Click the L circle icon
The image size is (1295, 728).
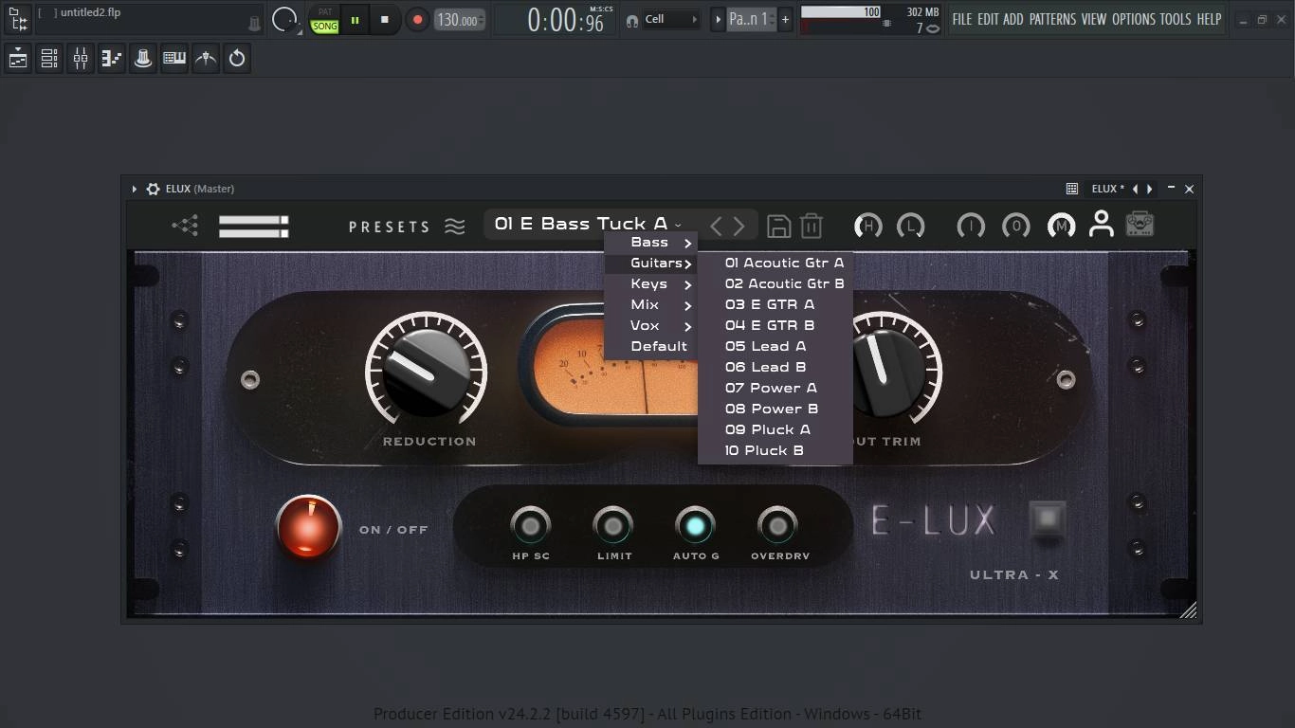pos(910,226)
